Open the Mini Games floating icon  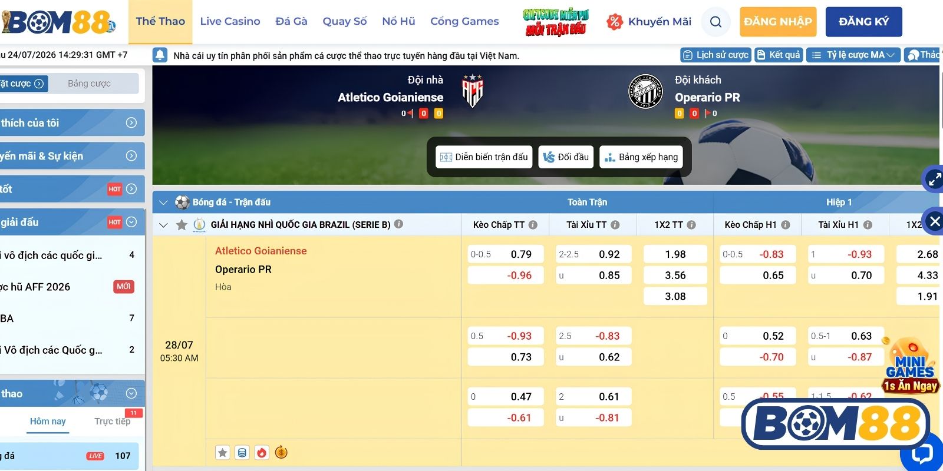[911, 366]
